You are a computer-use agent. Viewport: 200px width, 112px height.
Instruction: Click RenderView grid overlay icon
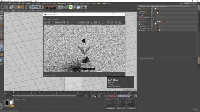95,23
